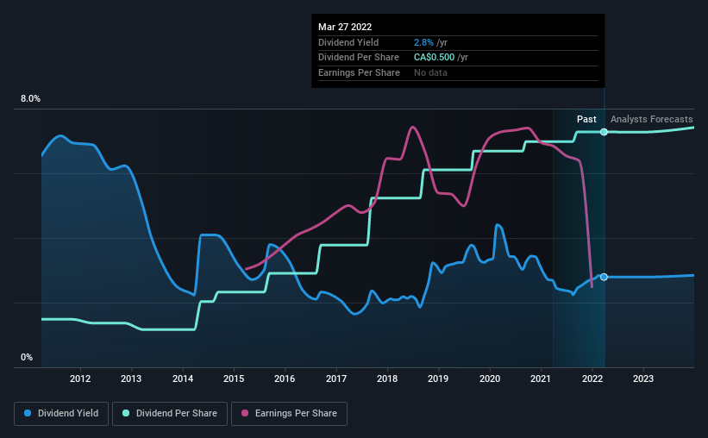Click the 2020 x-axis label
The image size is (708, 438).
click(x=490, y=379)
